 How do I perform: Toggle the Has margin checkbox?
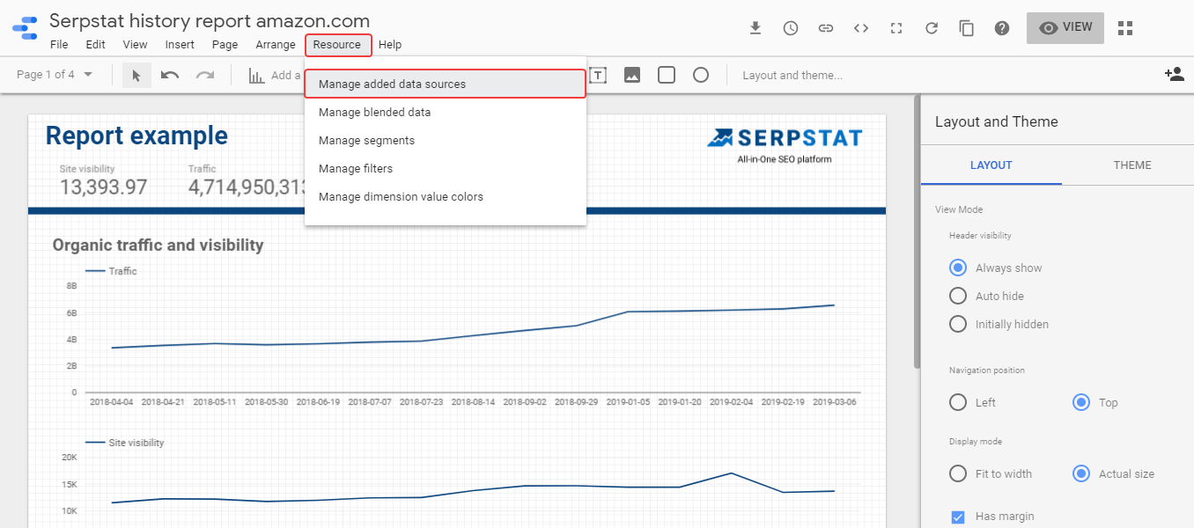[x=958, y=517]
